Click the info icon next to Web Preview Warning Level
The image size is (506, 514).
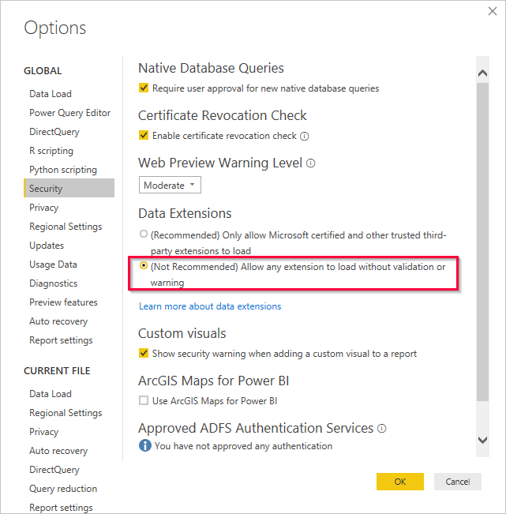coord(311,163)
